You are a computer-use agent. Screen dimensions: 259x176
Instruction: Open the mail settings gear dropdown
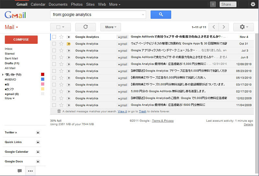(244, 27)
